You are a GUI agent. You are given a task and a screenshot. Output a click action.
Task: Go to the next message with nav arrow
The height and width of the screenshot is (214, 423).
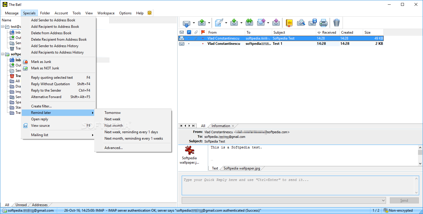189,126
